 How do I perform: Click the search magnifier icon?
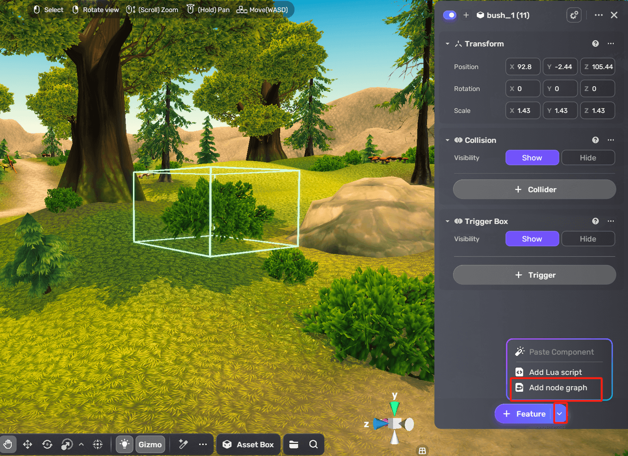point(314,444)
